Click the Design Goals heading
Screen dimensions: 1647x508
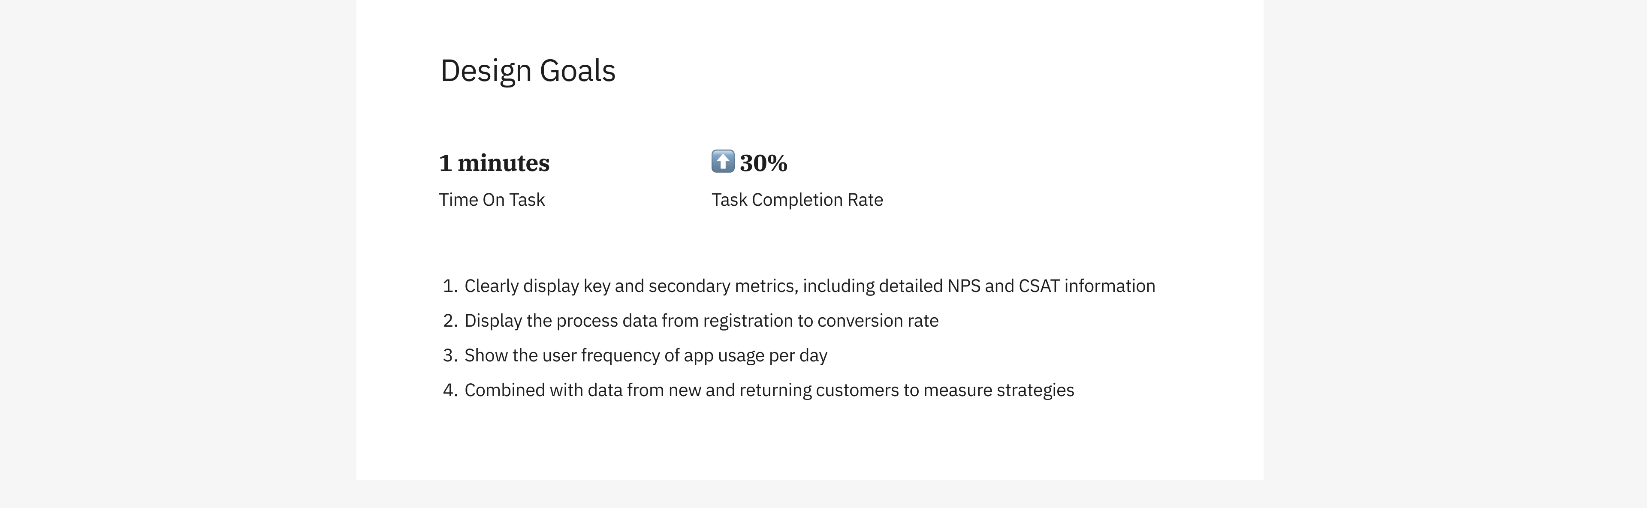point(528,71)
